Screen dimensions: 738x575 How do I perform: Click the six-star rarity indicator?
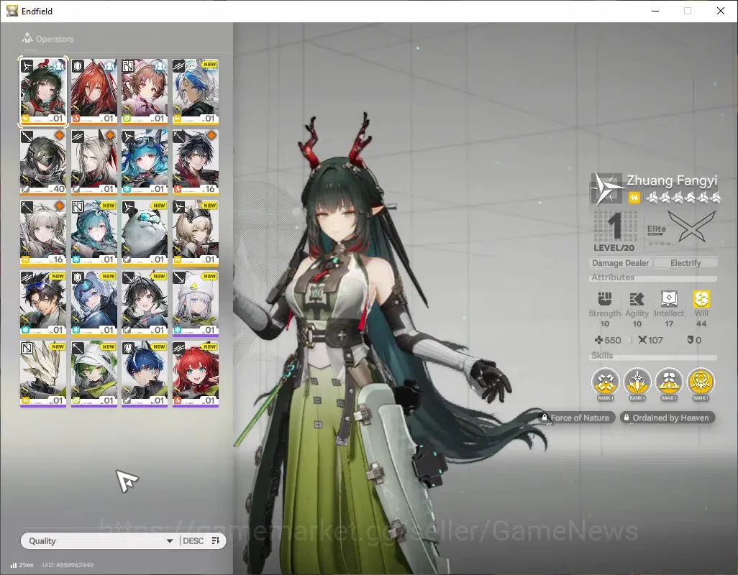[682, 198]
